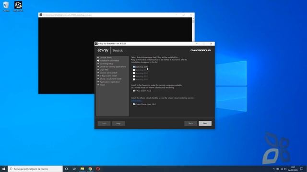Click the Help button in the installer
Screen dimensions: 307x172
tap(118, 123)
